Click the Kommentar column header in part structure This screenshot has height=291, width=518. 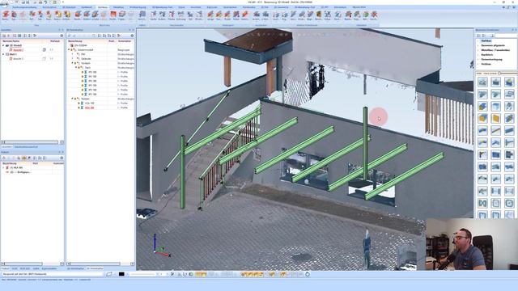click(x=125, y=41)
